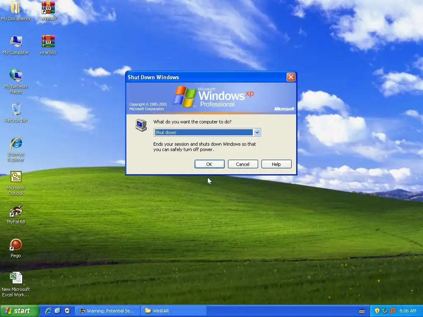Image resolution: width=423 pixels, height=317 pixels.
Task: Click the computer icon in shutdown dialog
Action: [x=141, y=125]
